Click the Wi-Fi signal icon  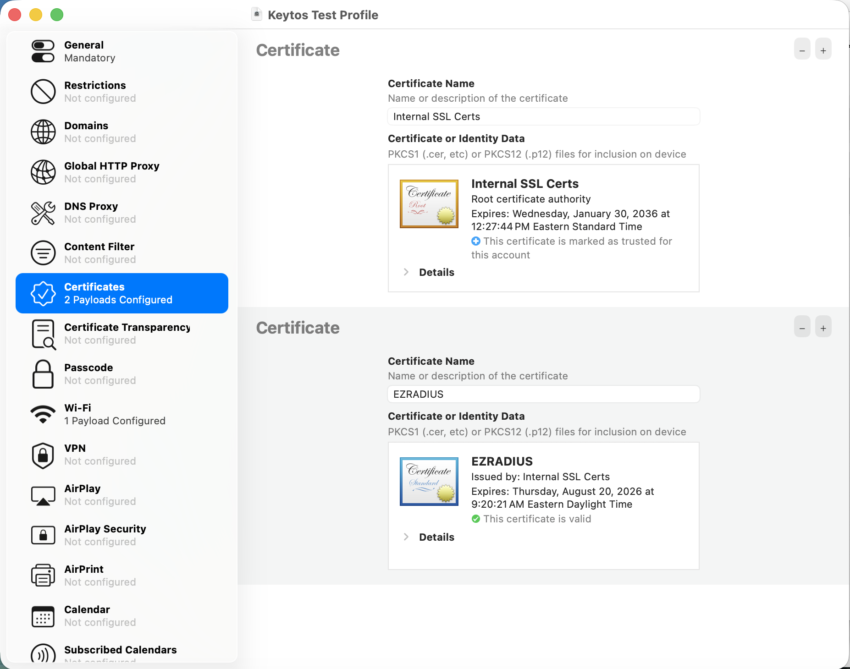(x=43, y=414)
